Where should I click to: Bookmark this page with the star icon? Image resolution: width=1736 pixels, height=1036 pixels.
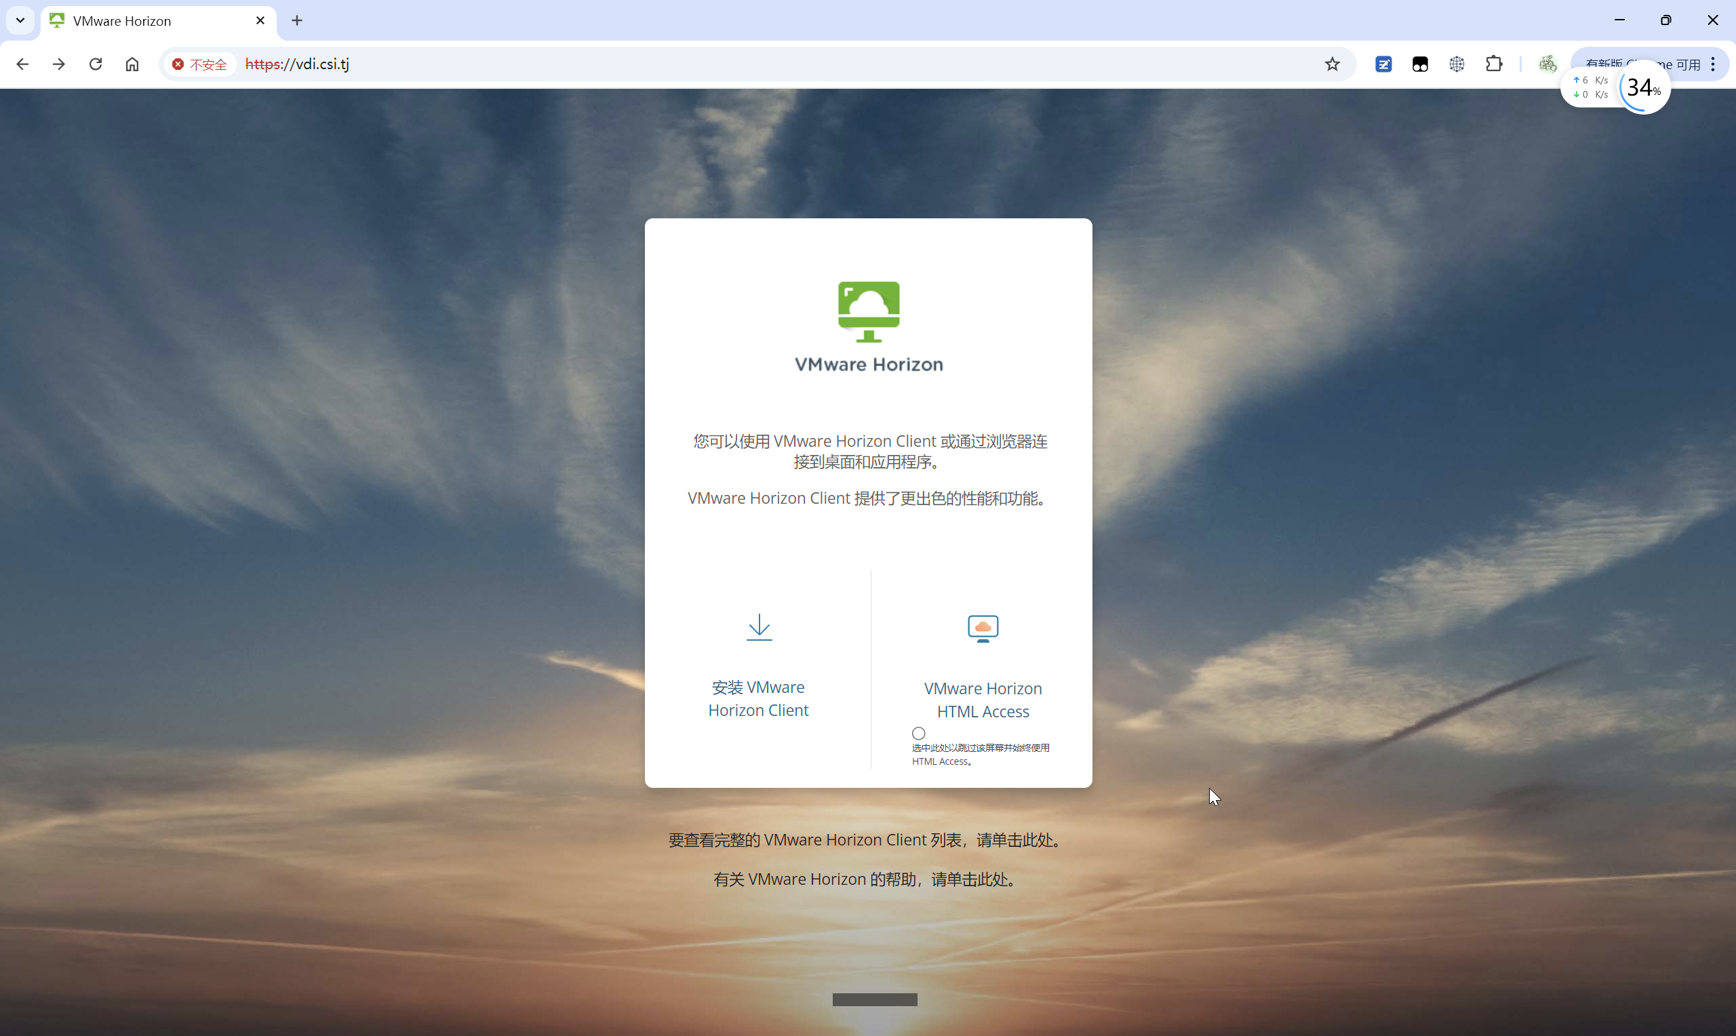pos(1333,64)
